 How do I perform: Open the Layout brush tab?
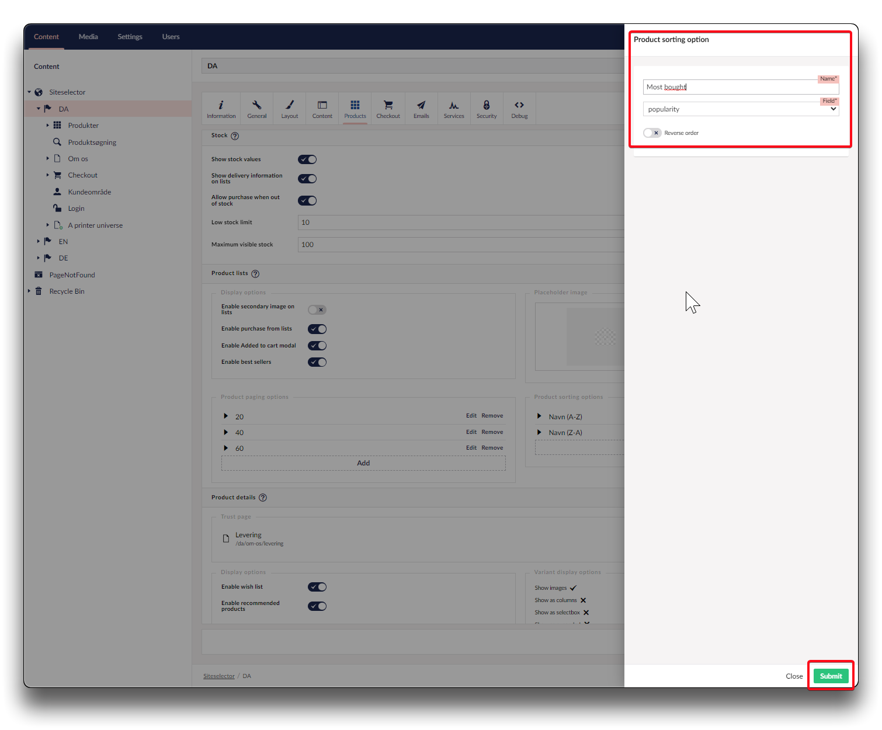pos(290,109)
